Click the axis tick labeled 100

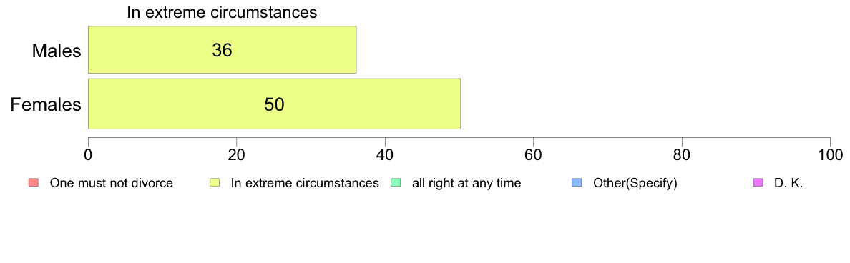tap(831, 154)
